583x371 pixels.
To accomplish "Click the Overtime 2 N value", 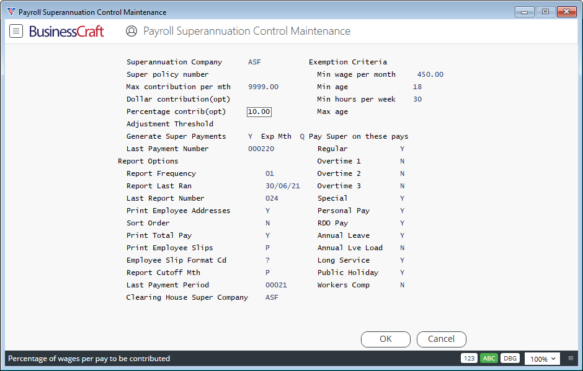I will click(403, 173).
